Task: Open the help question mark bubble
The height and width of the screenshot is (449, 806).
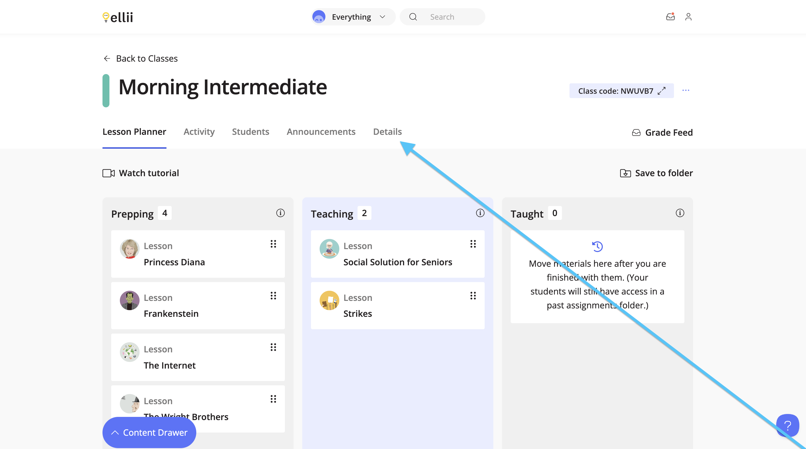Action: [x=787, y=425]
